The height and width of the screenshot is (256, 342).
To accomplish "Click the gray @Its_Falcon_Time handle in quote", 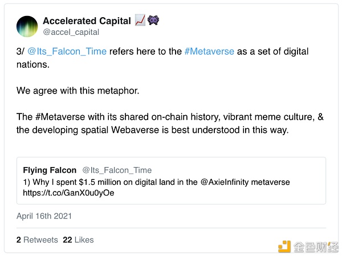I will [x=117, y=170].
